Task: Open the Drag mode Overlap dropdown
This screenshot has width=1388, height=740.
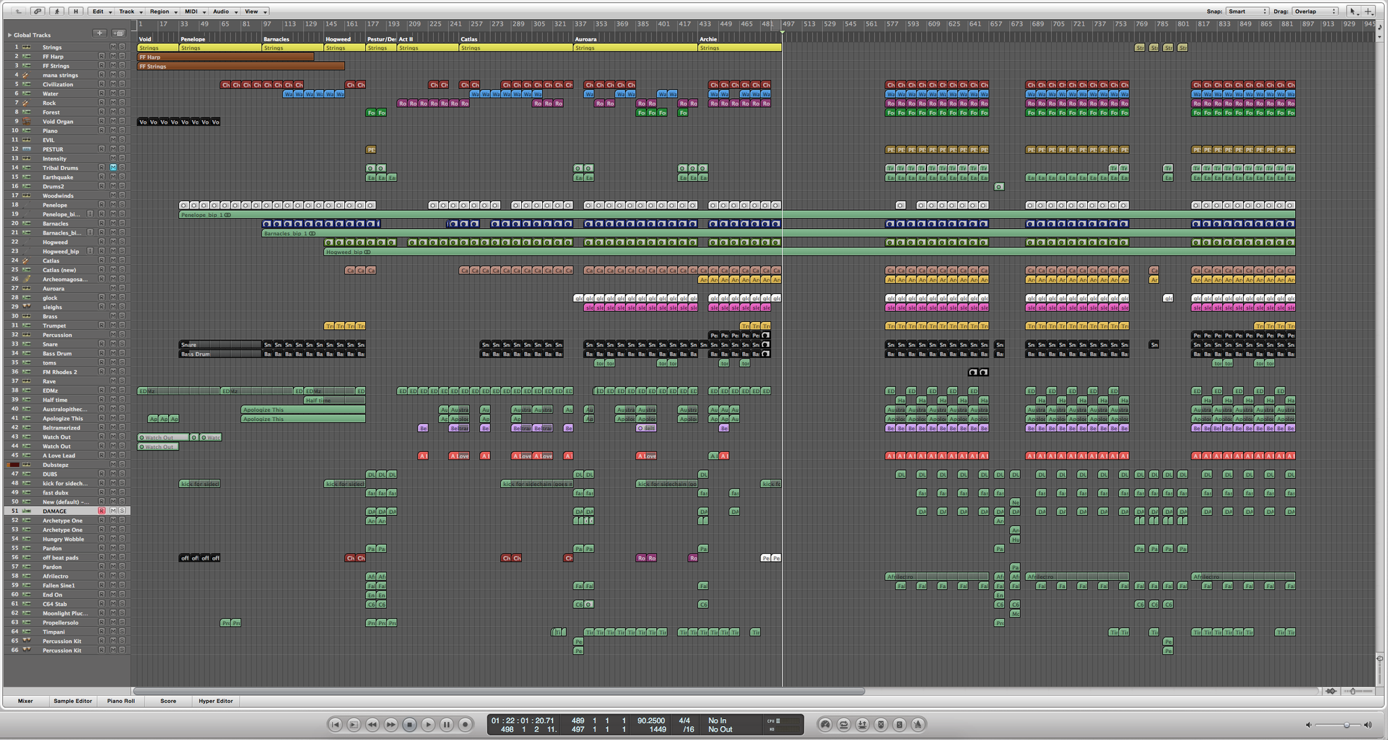Action: [x=1315, y=11]
